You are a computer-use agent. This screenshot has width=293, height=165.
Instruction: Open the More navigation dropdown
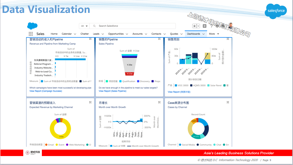(x=214, y=34)
